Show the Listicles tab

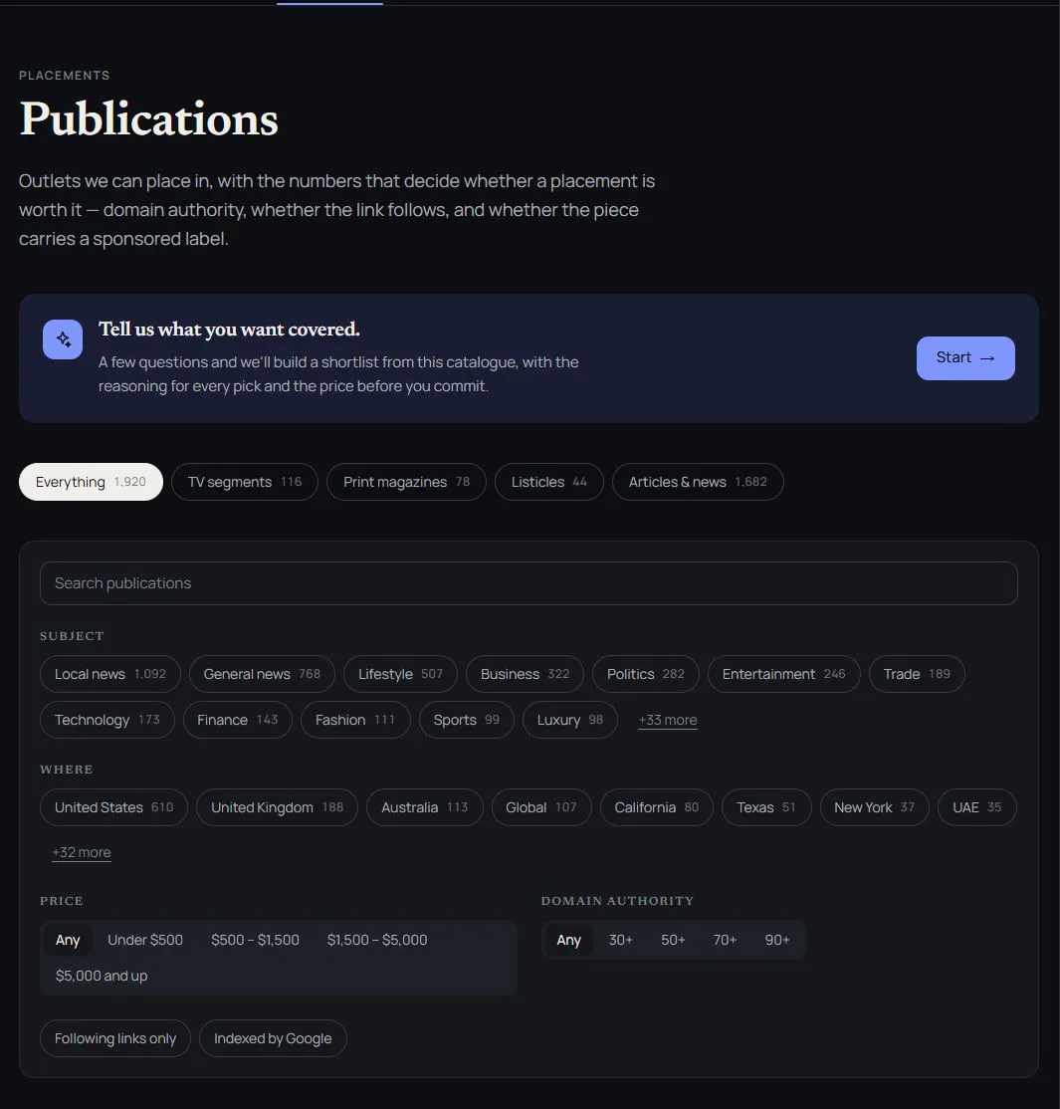click(x=548, y=482)
